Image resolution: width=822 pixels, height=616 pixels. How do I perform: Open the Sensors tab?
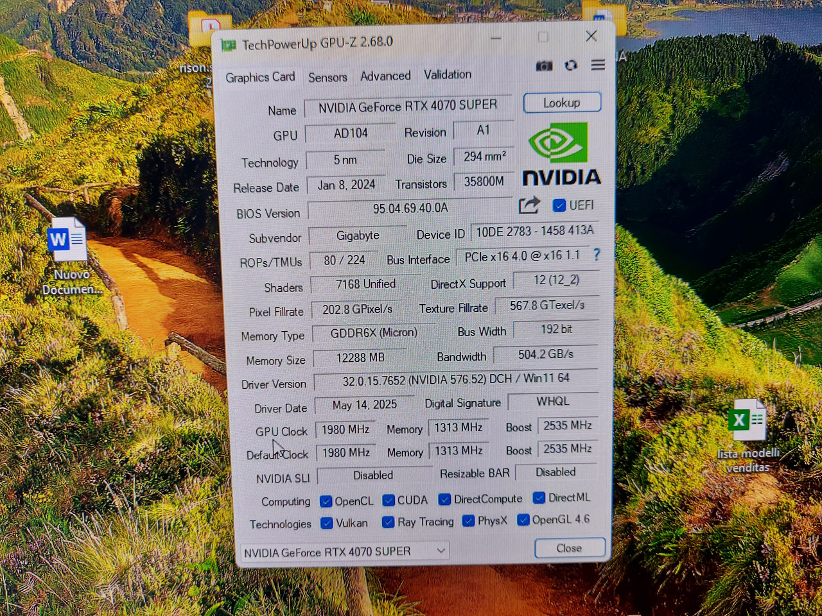tap(328, 77)
